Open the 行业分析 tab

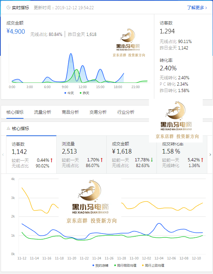coord(126,112)
